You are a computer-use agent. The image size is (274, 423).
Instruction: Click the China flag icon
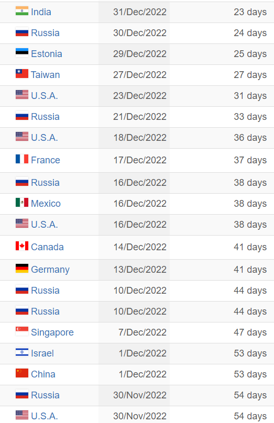point(22,373)
